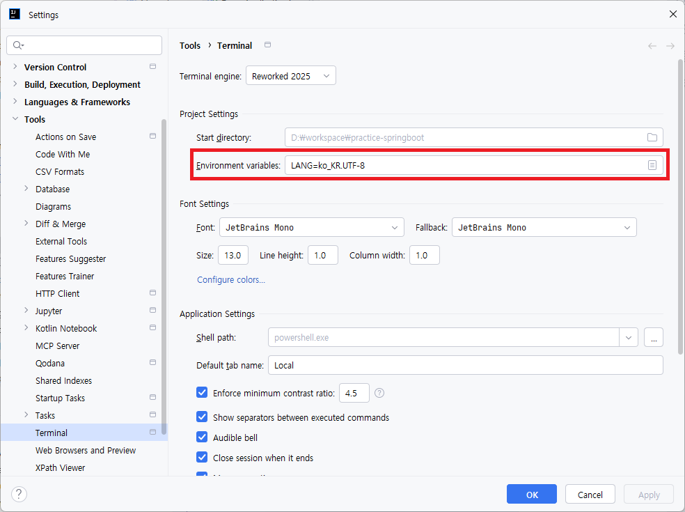Collapse the Tools section
This screenshot has width=685, height=512.
coord(15,119)
